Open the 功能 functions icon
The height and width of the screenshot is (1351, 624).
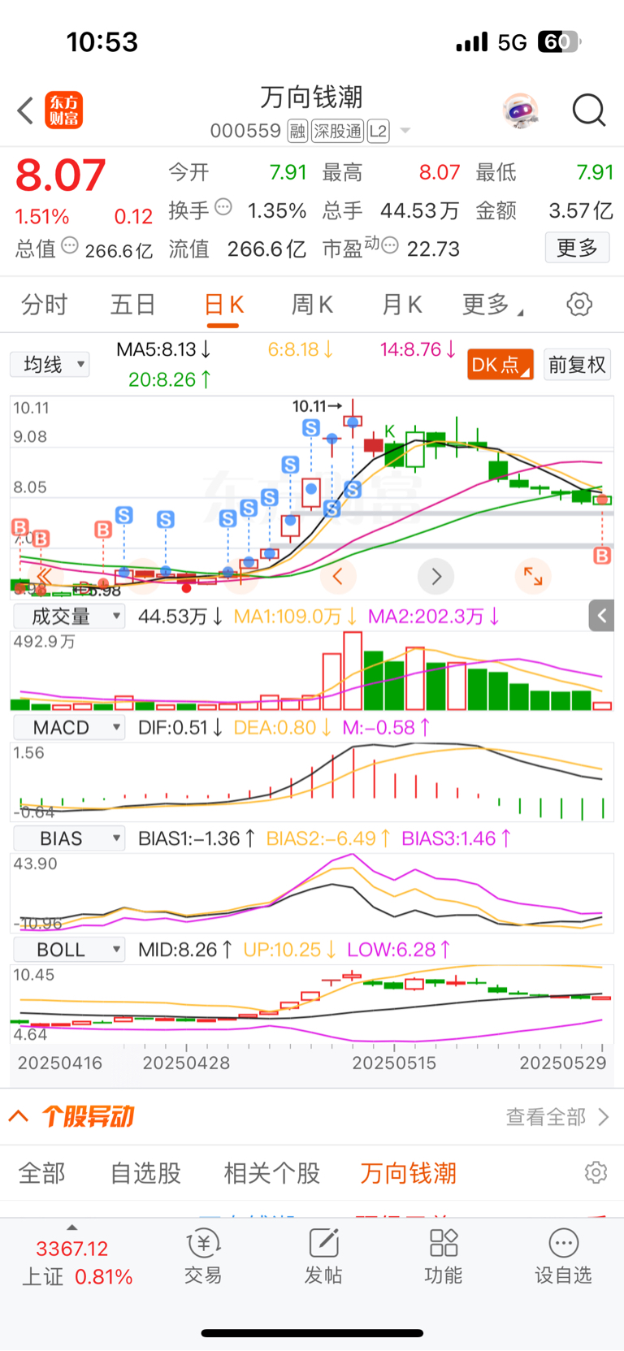(x=444, y=1256)
